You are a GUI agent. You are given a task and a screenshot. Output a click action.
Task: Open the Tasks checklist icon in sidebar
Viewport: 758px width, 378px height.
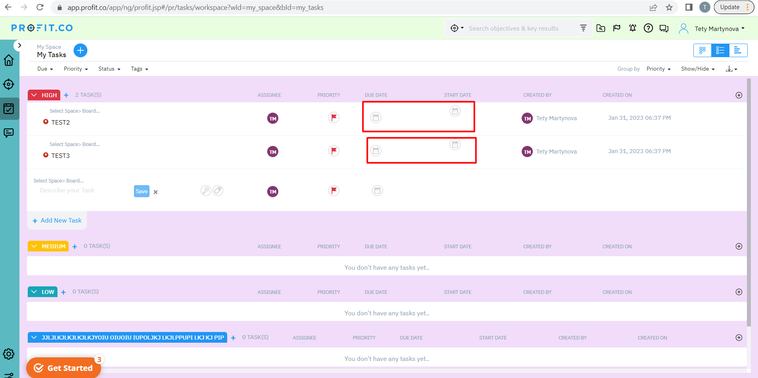point(9,109)
